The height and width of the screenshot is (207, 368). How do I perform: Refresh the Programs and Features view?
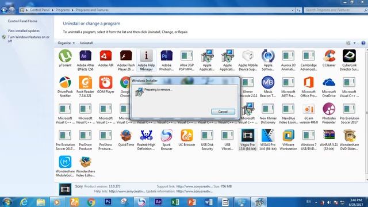pyautogui.click(x=299, y=10)
